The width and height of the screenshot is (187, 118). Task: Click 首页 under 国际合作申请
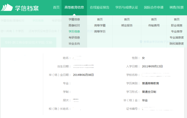tap(154, 19)
